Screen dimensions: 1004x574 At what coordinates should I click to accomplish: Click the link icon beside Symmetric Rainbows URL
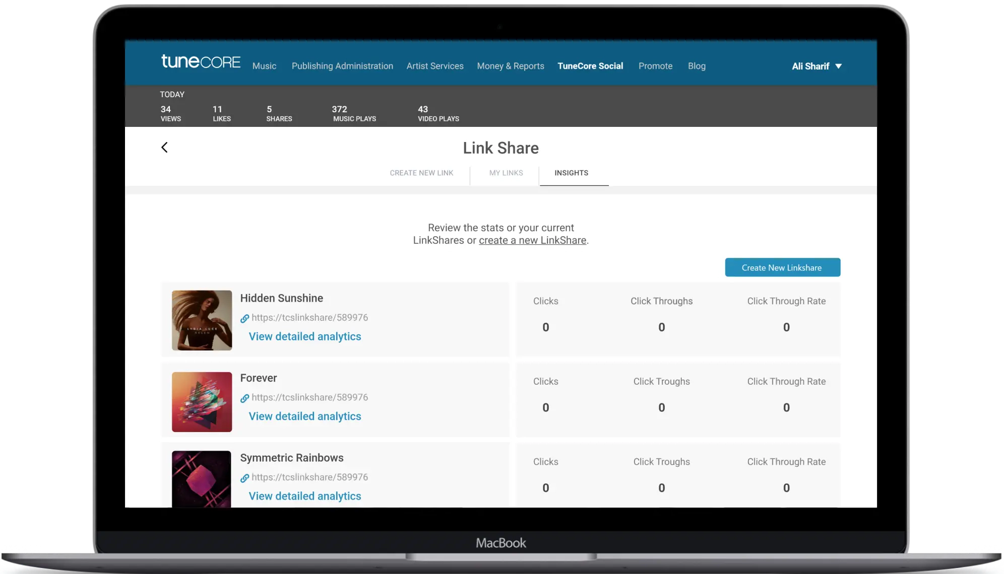pyautogui.click(x=244, y=478)
